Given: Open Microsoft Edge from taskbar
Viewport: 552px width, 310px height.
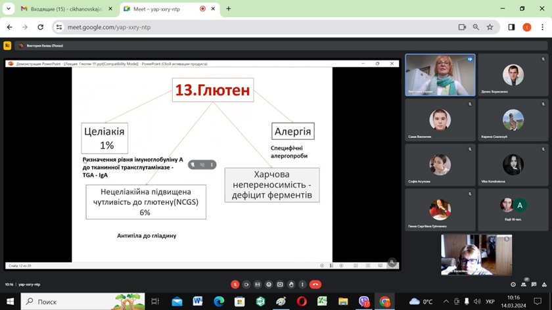Looking at the screenshot, I should (219, 301).
